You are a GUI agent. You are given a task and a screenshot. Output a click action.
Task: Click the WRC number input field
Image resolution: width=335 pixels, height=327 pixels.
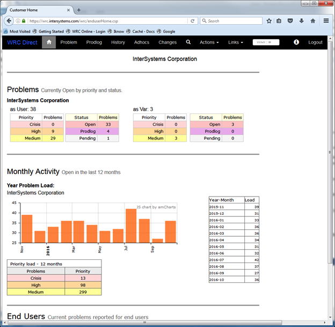pyautogui.click(x=266, y=42)
